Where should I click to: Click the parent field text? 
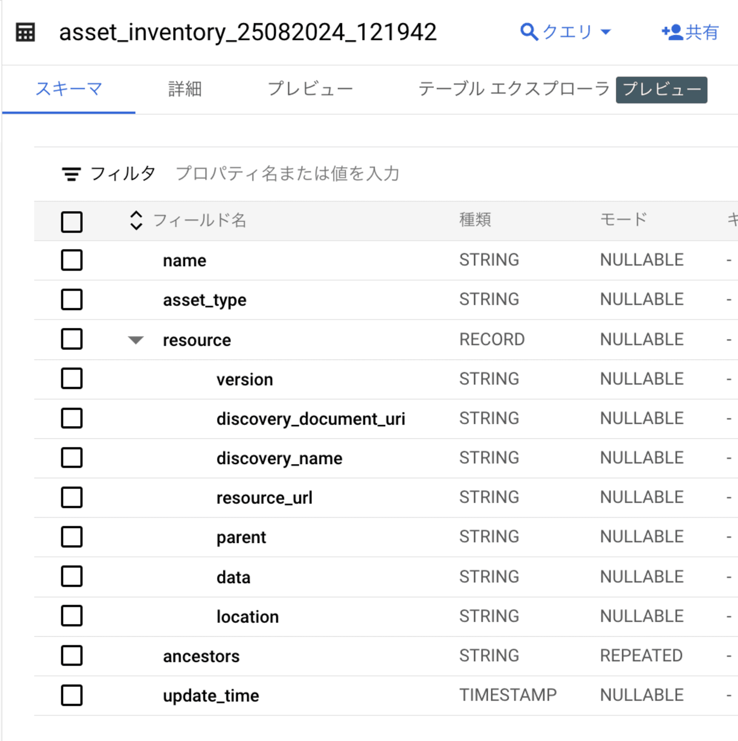pos(241,538)
